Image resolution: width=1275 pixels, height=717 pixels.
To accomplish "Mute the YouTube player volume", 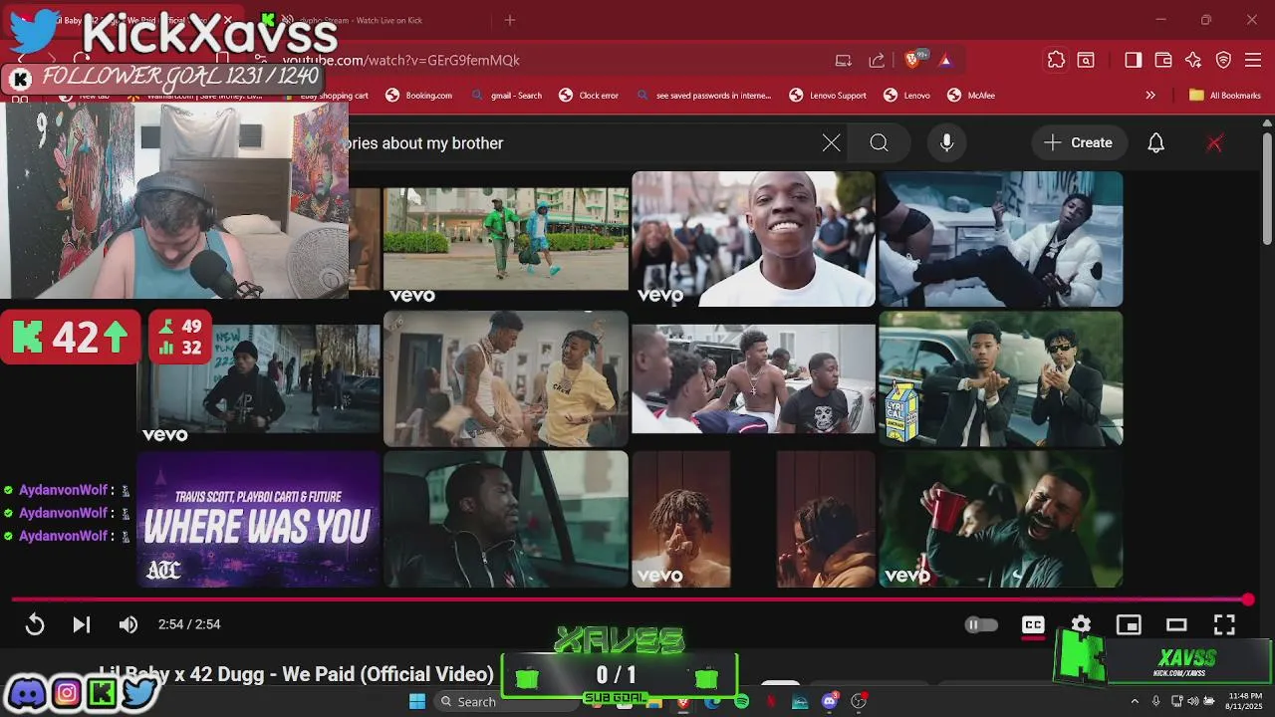I will [127, 624].
